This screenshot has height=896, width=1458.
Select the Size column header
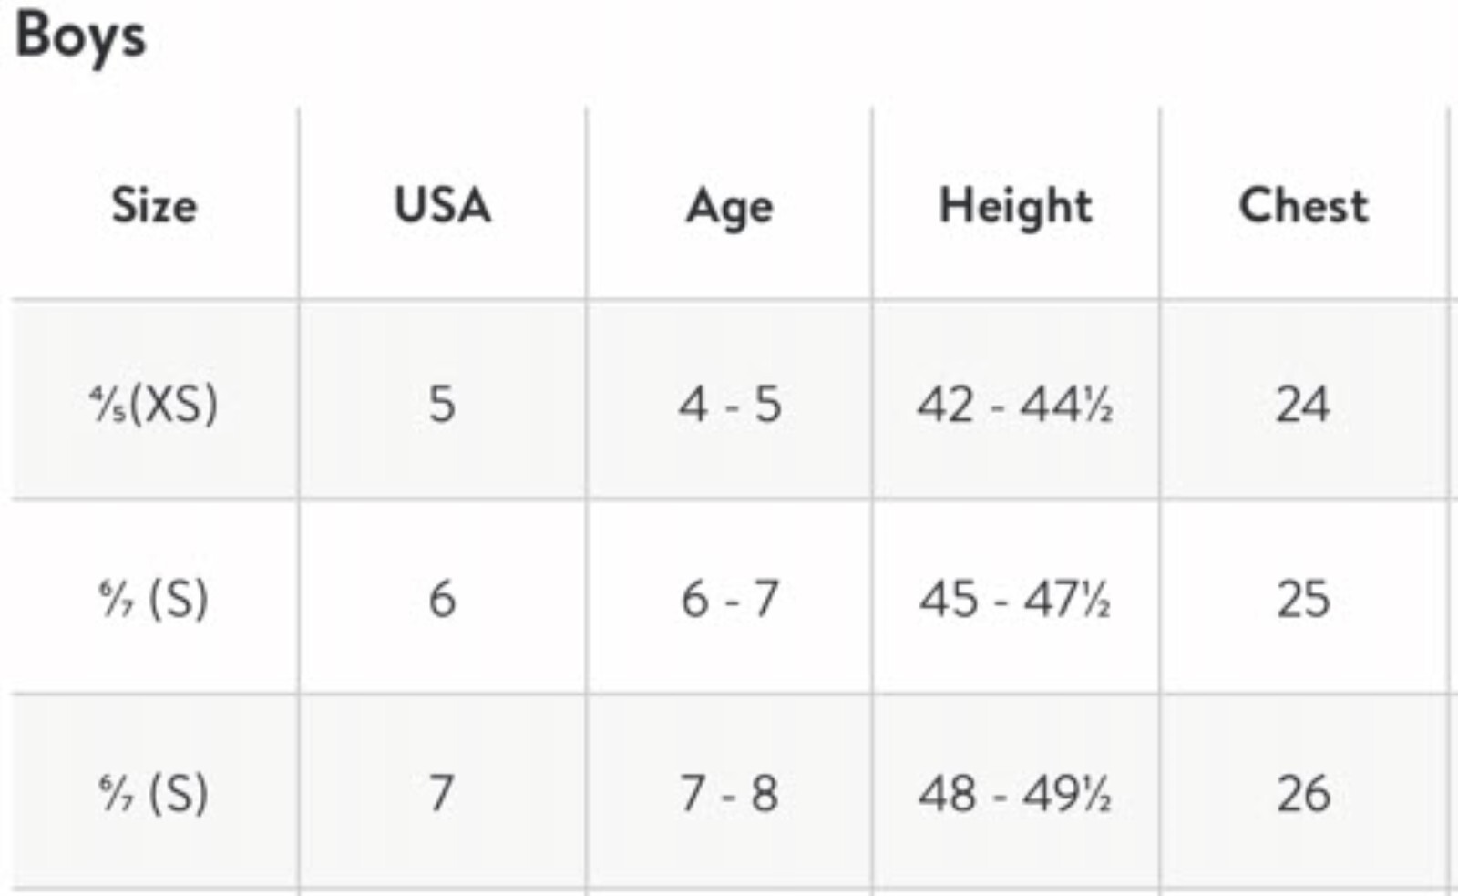[x=154, y=205]
